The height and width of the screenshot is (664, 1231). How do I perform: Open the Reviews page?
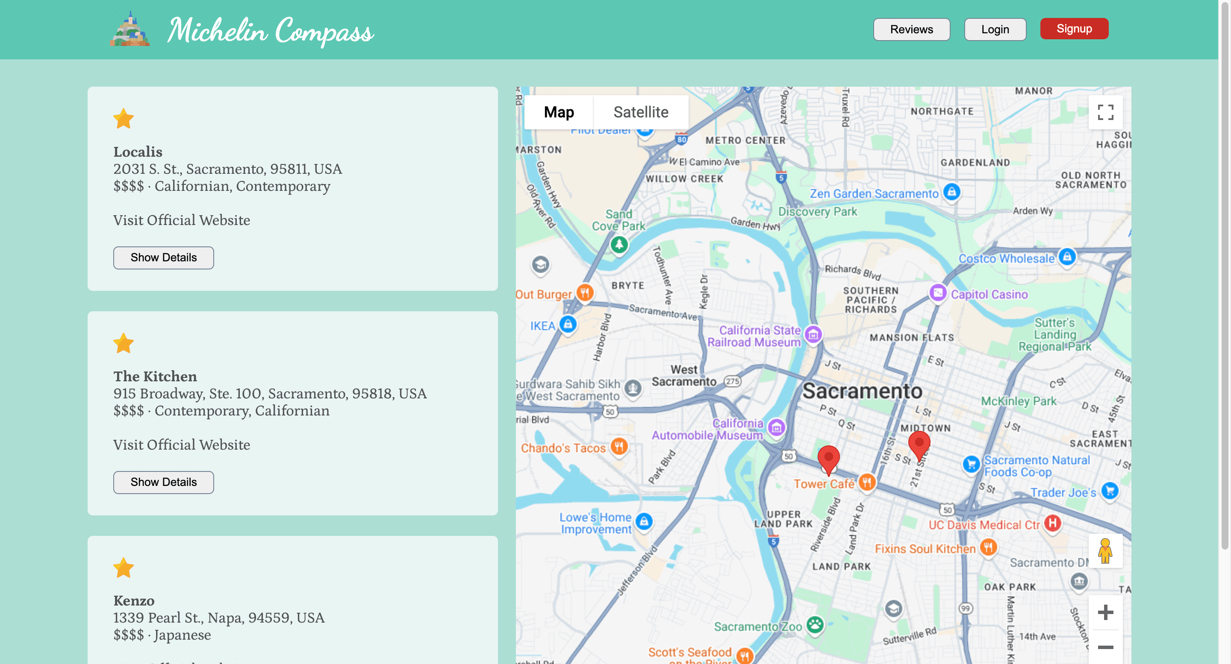pyautogui.click(x=911, y=29)
